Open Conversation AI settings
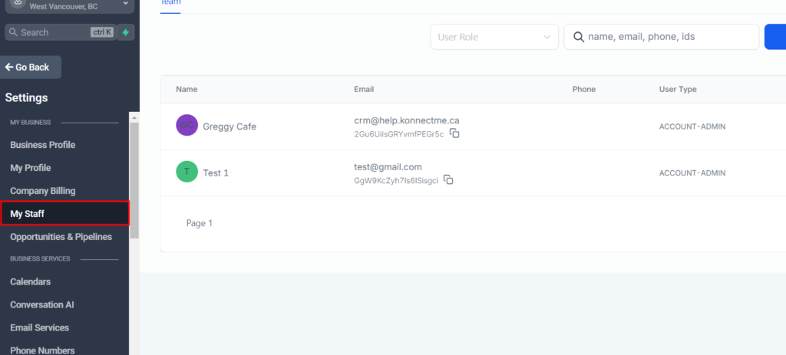 pos(42,304)
